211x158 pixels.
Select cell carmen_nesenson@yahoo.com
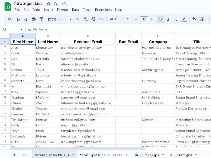tap(88, 114)
